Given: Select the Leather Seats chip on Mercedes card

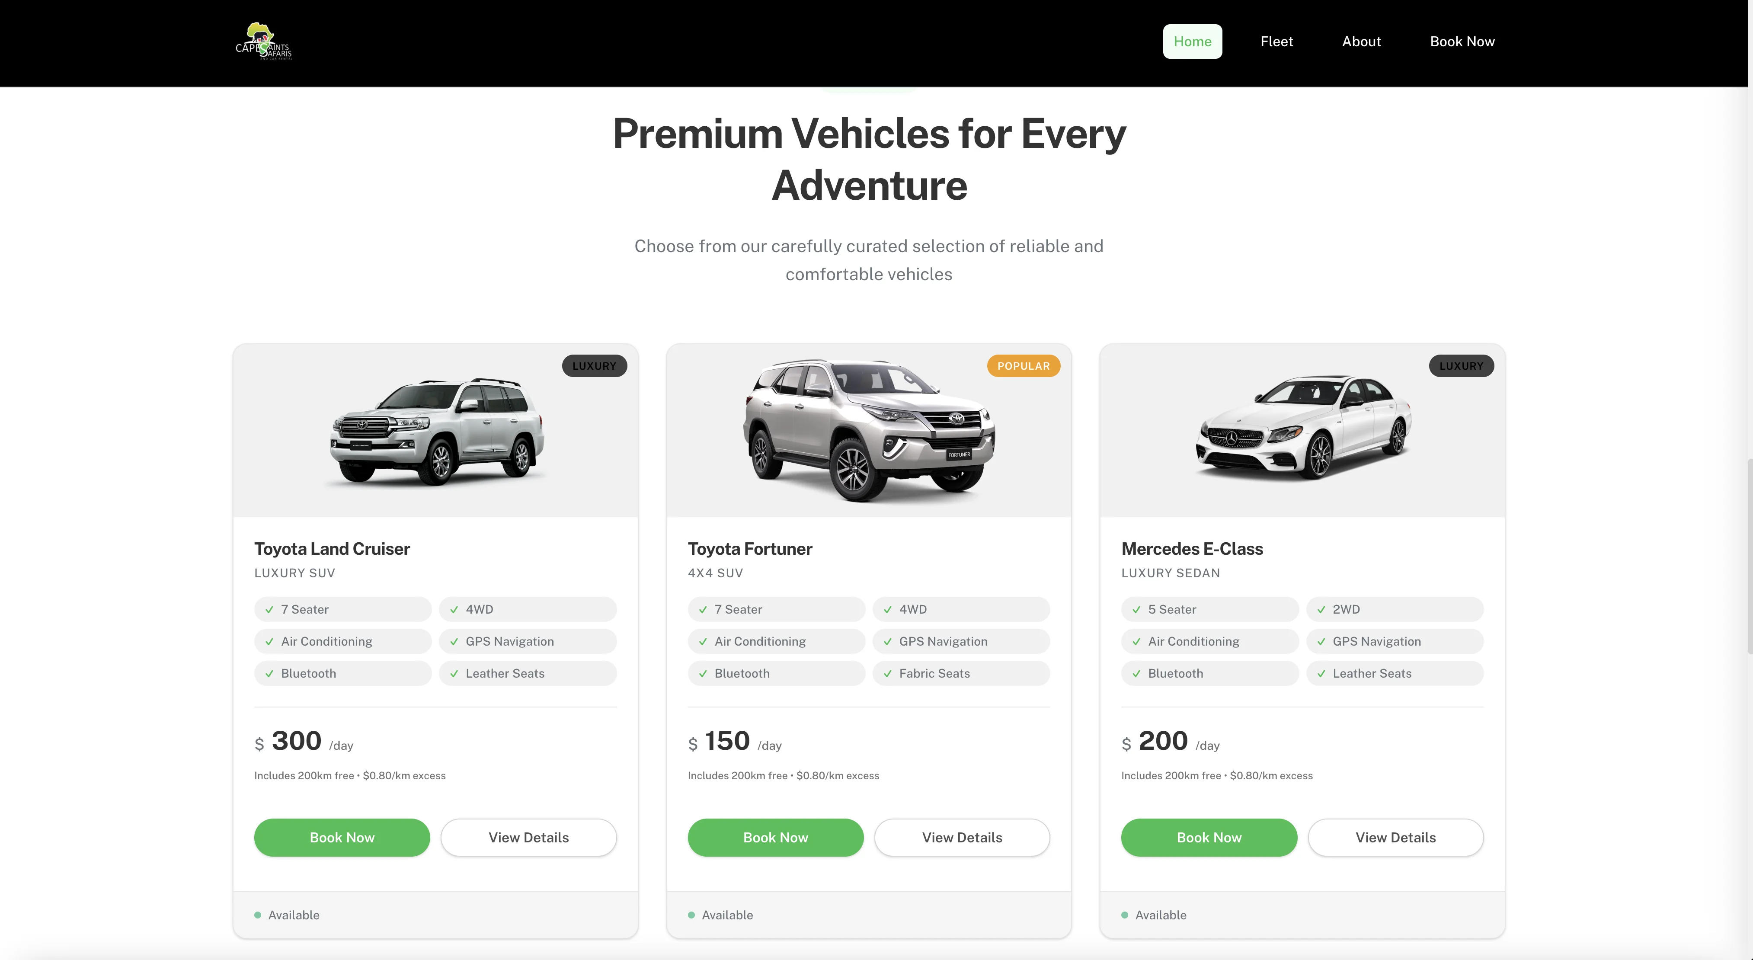Looking at the screenshot, I should coord(1395,674).
